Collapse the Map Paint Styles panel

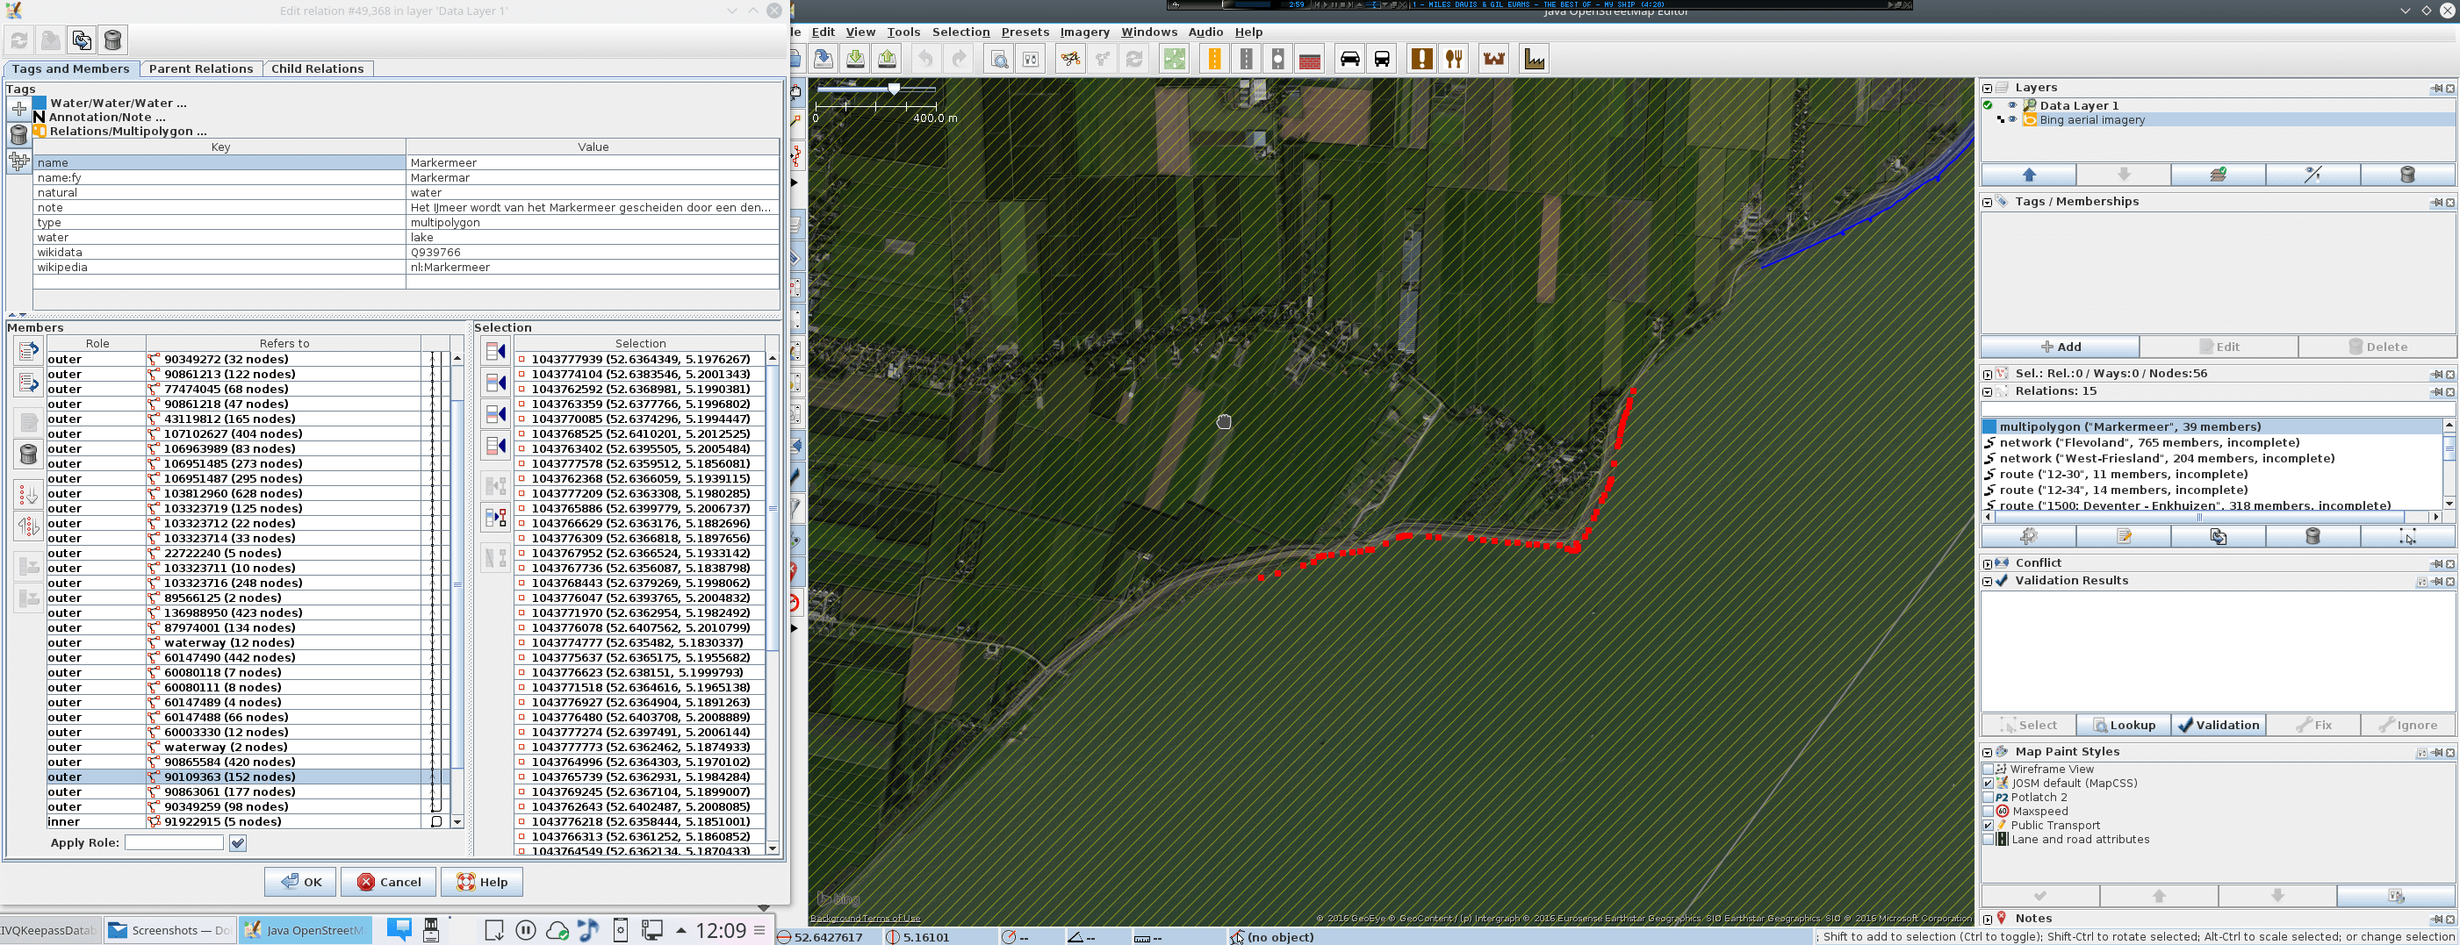coord(1988,752)
